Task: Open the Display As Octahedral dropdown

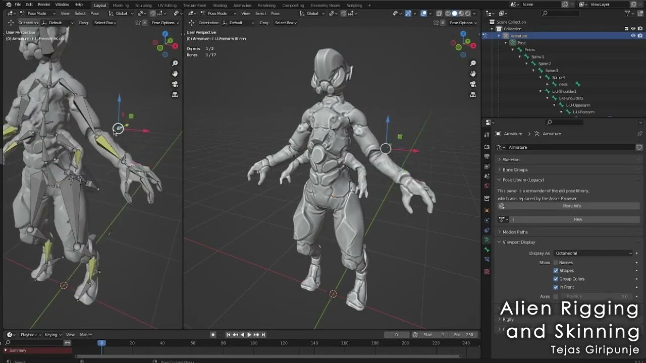Action: (593, 253)
